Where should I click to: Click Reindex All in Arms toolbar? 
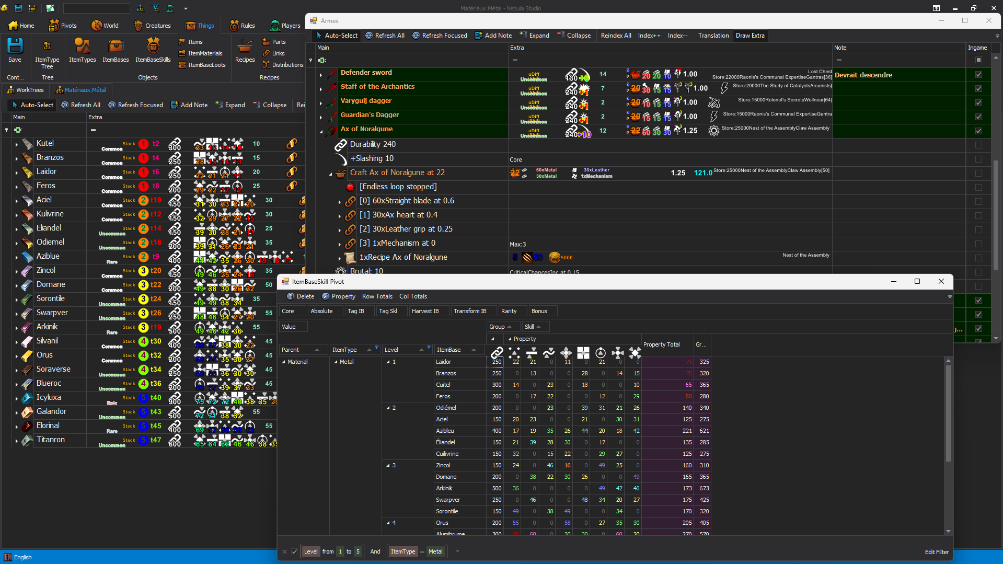pos(616,36)
